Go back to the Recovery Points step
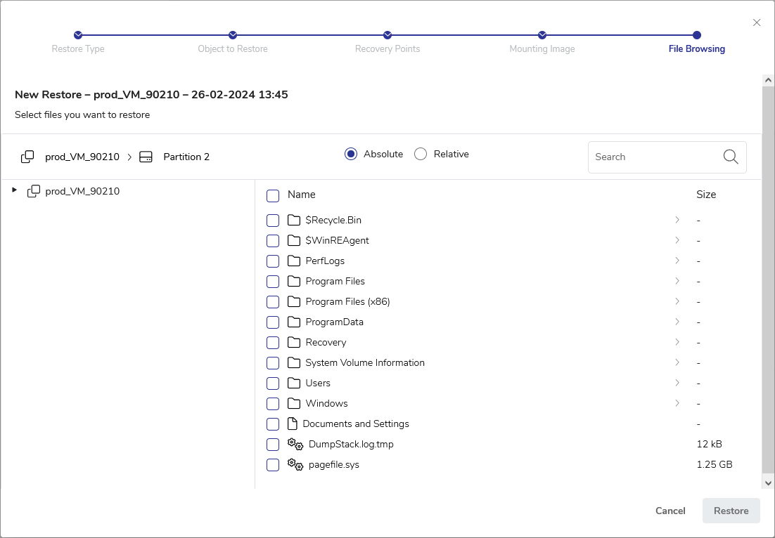 387,35
